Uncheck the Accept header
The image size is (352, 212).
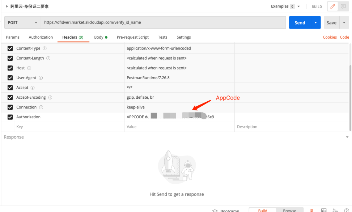pyautogui.click(x=10, y=88)
